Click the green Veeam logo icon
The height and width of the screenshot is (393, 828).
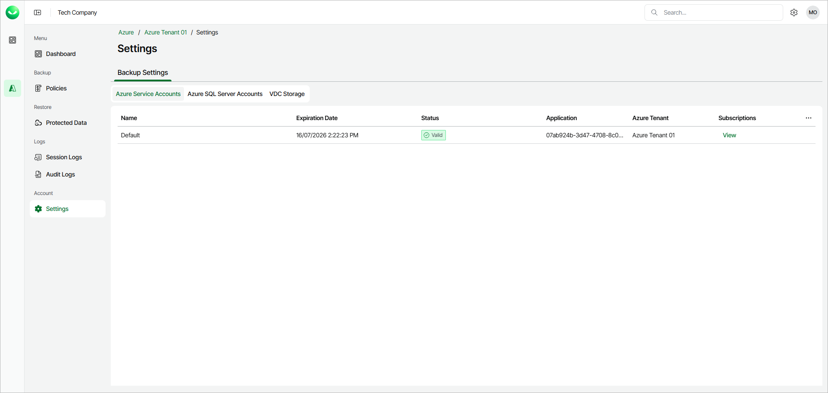click(12, 12)
